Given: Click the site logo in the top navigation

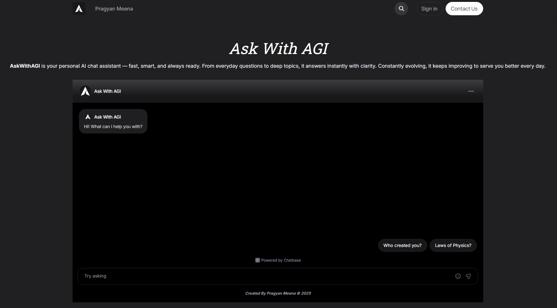Looking at the screenshot, I should [79, 9].
